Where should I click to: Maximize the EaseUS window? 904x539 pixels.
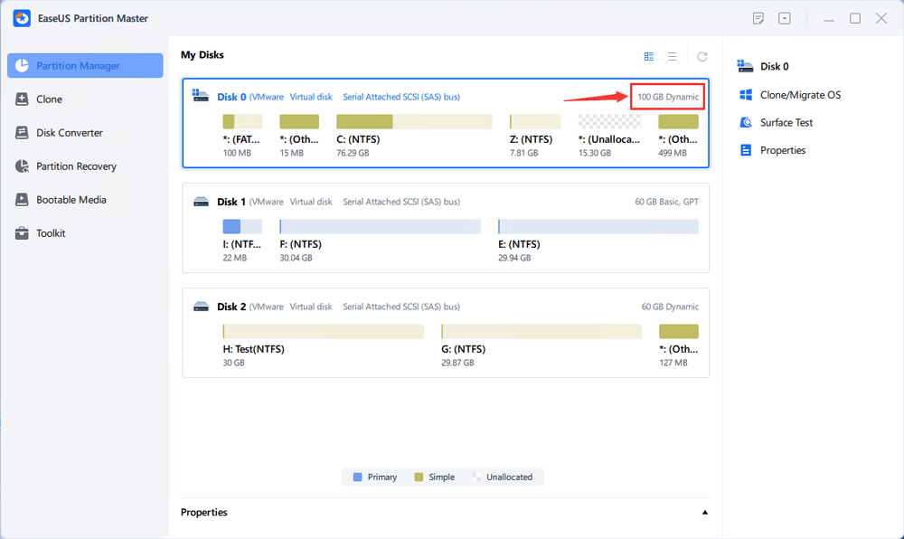[x=855, y=18]
